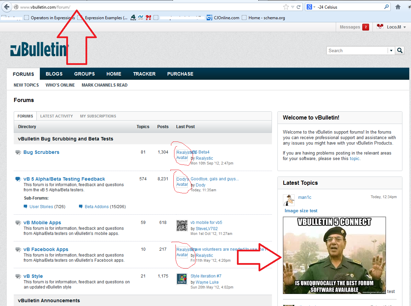Image resolution: width=411 pixels, height=306 pixels.
Task: Go to the BLOGS tab
Action: click(54, 74)
